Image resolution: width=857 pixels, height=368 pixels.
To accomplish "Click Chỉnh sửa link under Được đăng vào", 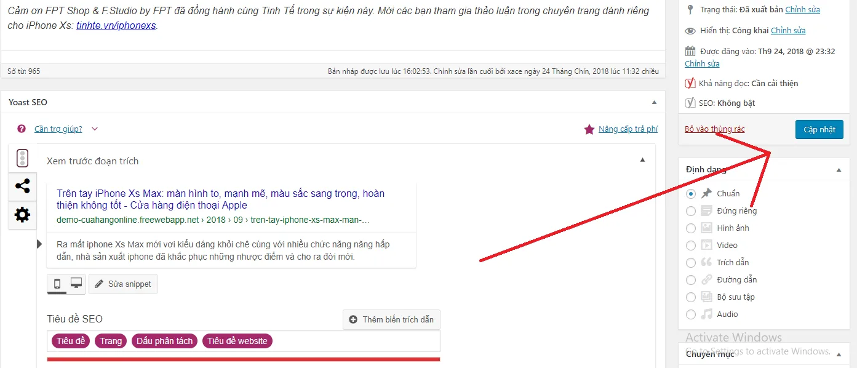I will coord(702,64).
